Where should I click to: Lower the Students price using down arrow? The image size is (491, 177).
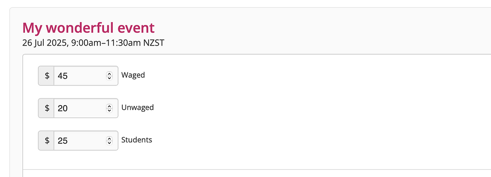tap(109, 142)
